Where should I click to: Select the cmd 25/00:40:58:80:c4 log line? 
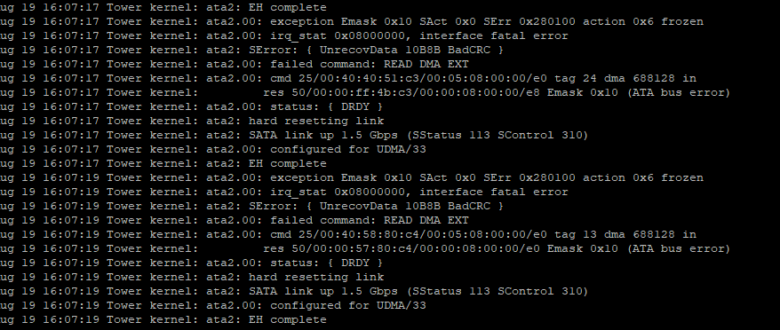tap(348, 234)
